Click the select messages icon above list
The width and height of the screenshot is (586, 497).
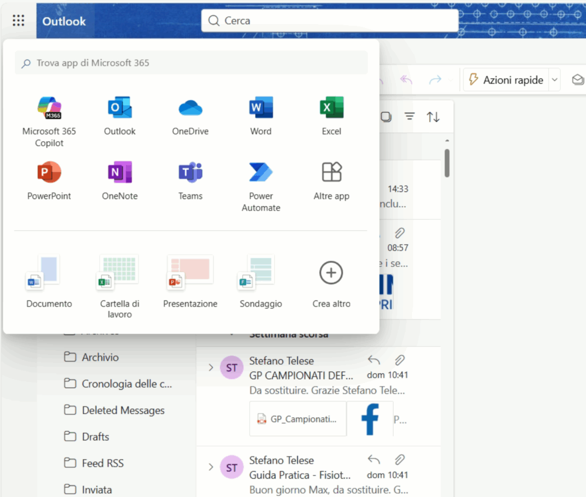pos(386,117)
